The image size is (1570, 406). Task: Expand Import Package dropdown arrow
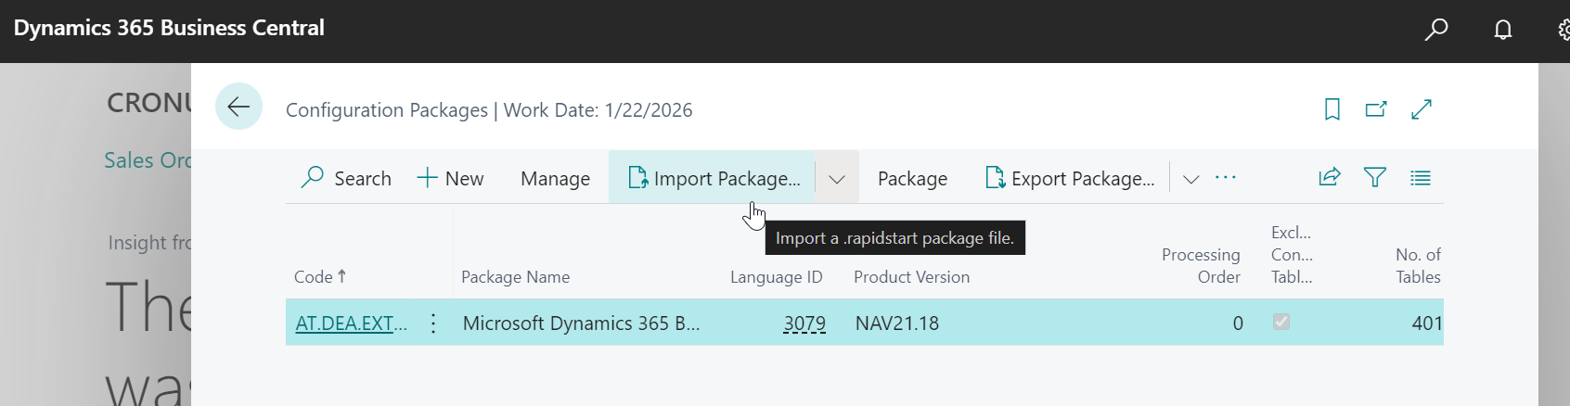pyautogui.click(x=837, y=179)
